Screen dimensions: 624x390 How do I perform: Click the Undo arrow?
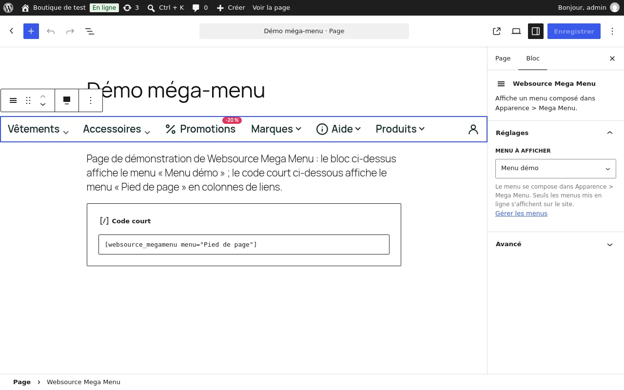51,31
